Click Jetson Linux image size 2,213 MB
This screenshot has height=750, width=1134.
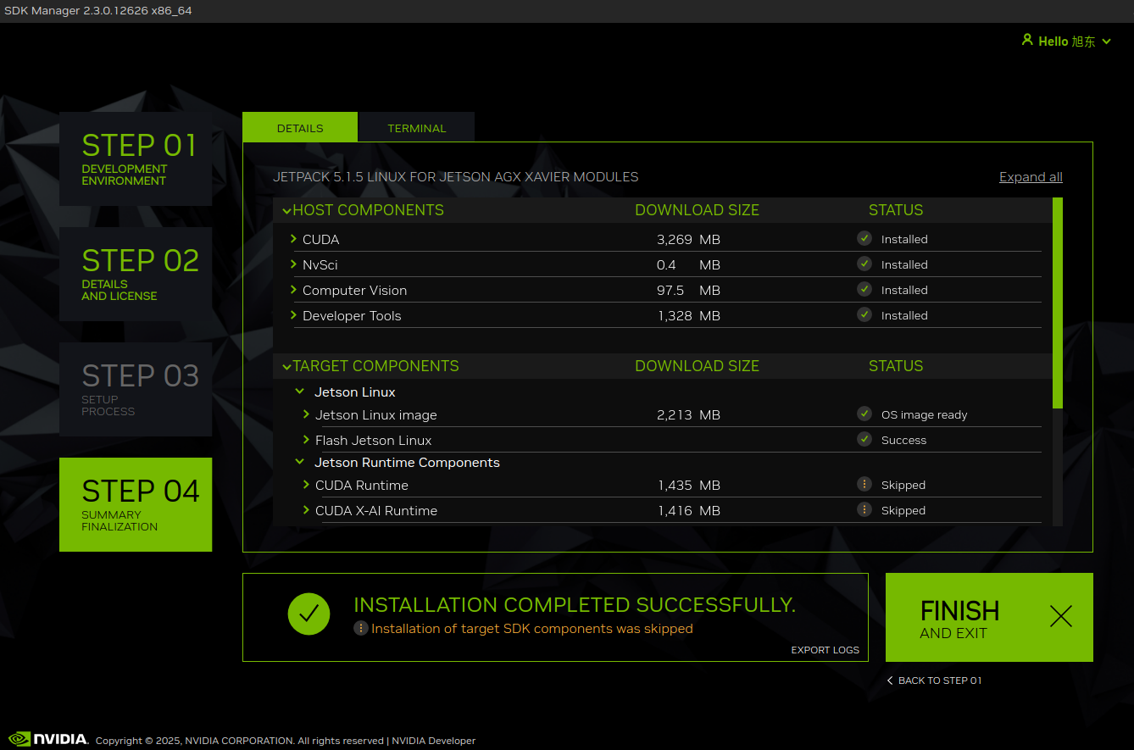pos(688,414)
